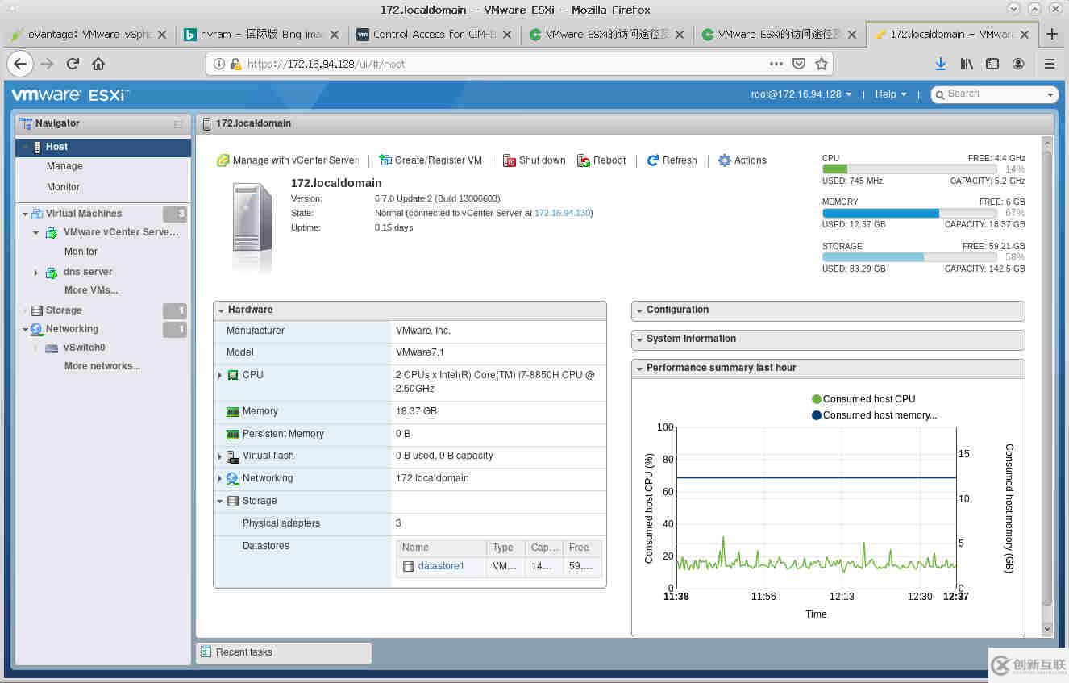Viewport: 1069px width, 683px height.
Task: Select Storage in the Navigator
Action: point(64,310)
